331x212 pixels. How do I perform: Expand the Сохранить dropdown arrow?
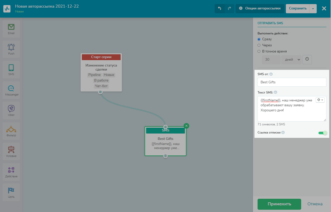click(x=313, y=8)
